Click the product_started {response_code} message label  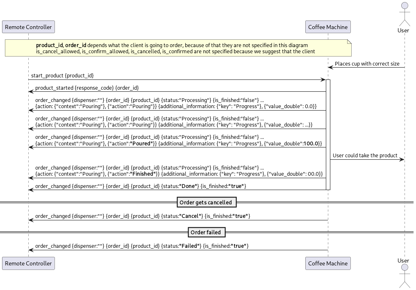coord(87,88)
